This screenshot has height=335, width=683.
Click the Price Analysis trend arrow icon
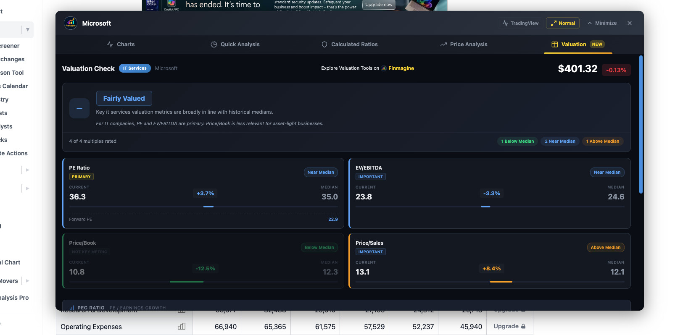(x=443, y=44)
